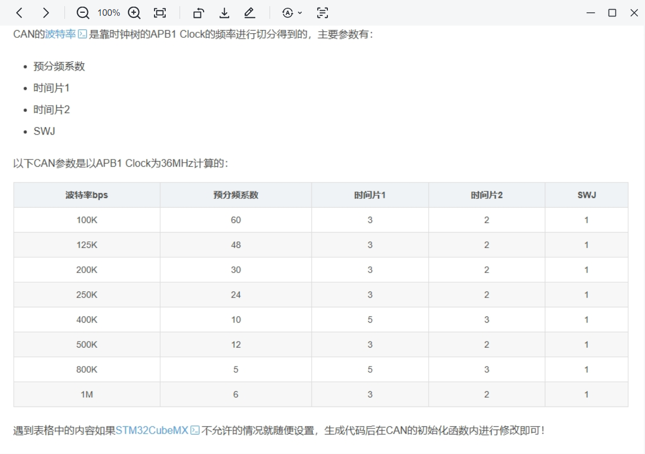
Task: Select the 800K baud rate cell
Action: (87, 369)
